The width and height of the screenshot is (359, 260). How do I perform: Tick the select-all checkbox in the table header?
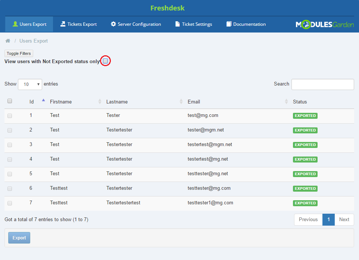coord(10,101)
